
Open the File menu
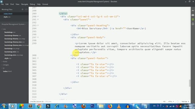coord(2,4)
